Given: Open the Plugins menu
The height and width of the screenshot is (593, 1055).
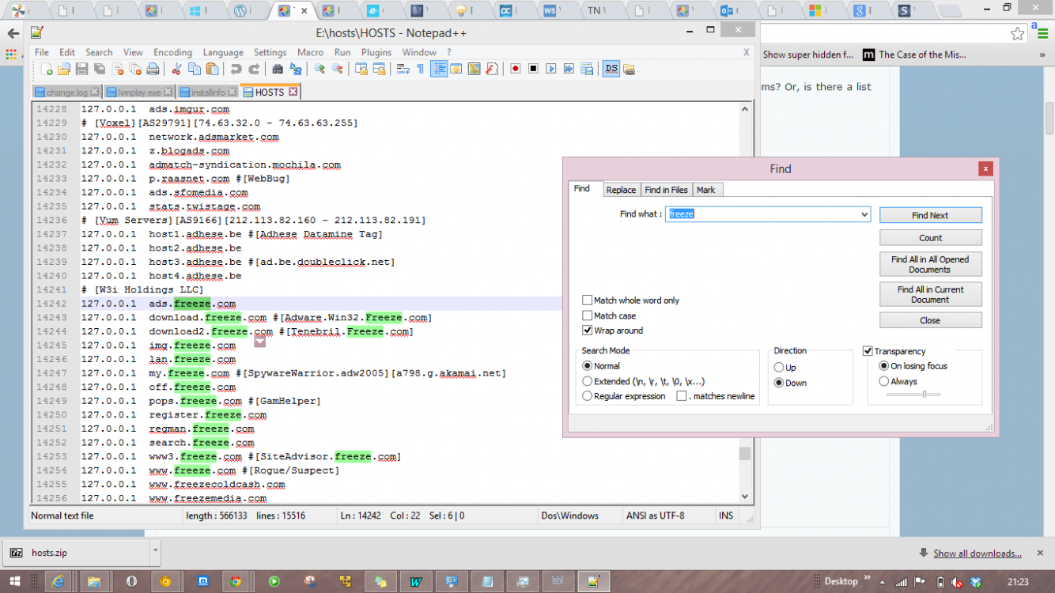Looking at the screenshot, I should pyautogui.click(x=376, y=52).
